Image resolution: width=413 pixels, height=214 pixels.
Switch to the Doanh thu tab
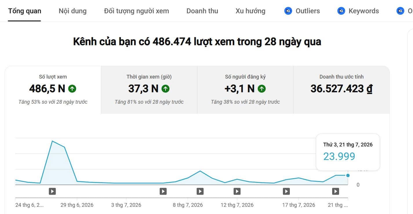coord(202,11)
